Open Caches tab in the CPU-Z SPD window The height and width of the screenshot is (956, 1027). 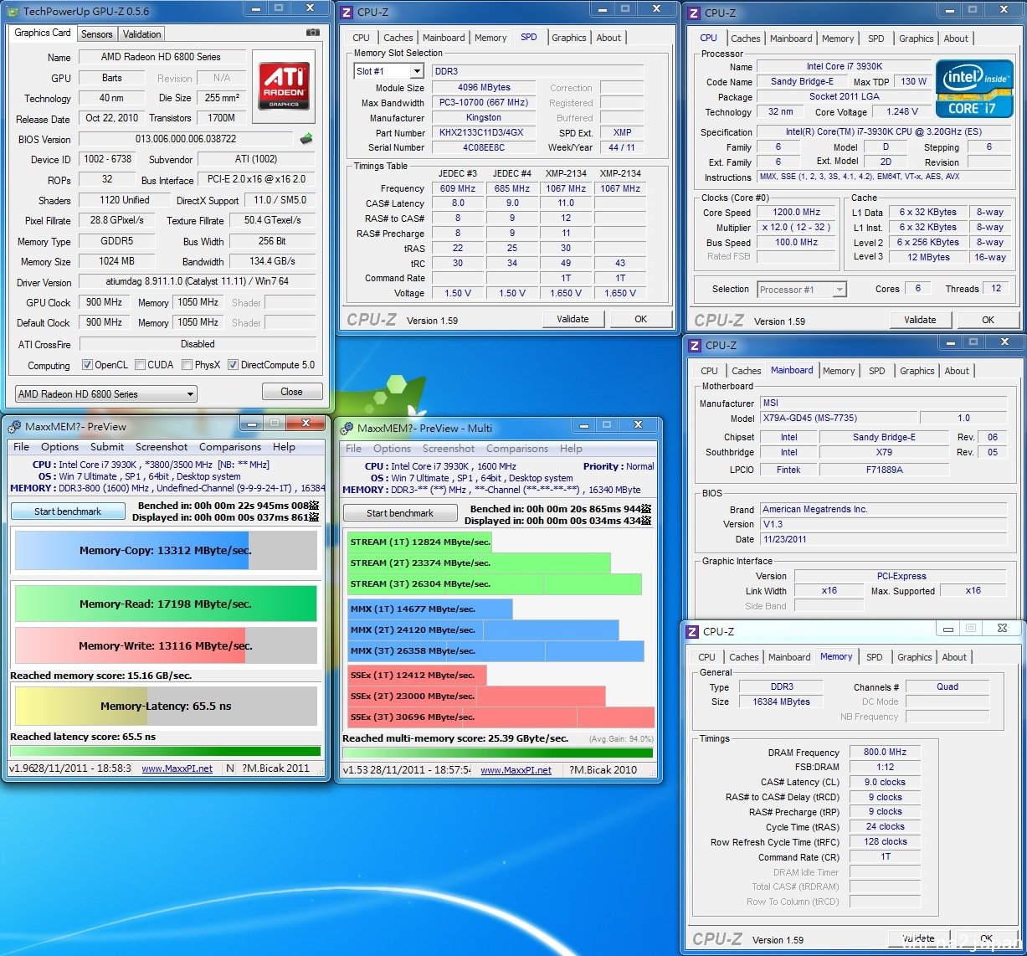398,38
